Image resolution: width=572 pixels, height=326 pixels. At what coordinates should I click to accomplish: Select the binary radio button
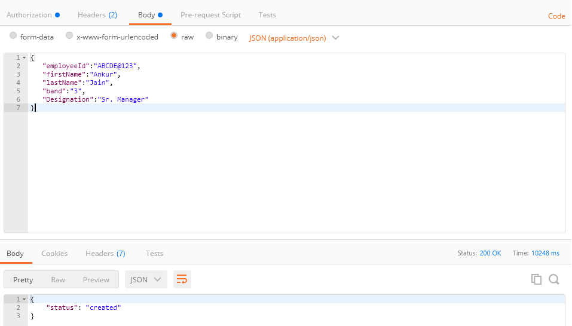point(209,36)
